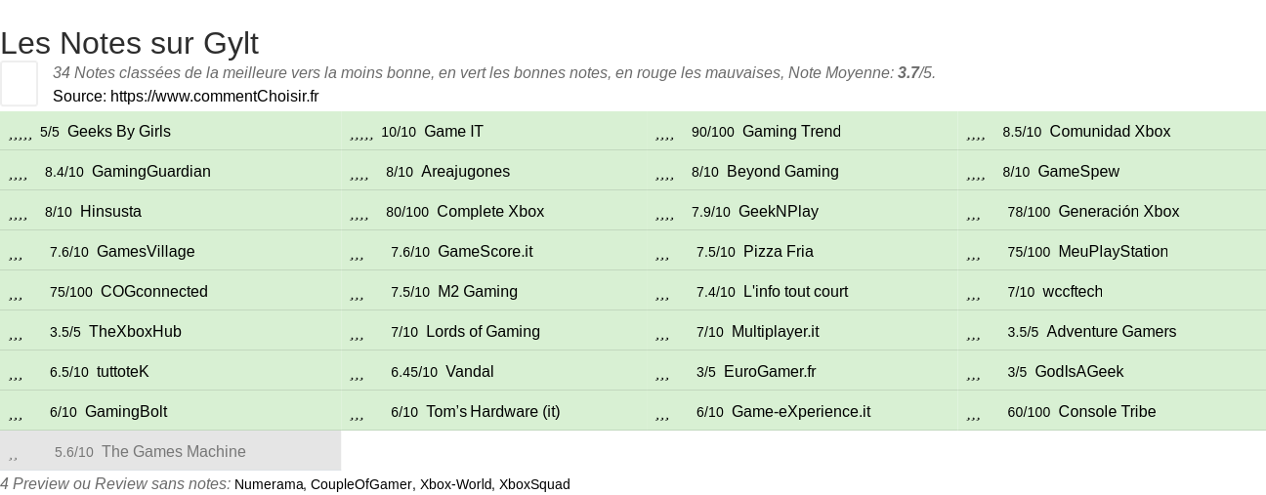This screenshot has height=495, width=1266.
Task: Open the Tom's Hardware (it) review
Action: [x=493, y=411]
